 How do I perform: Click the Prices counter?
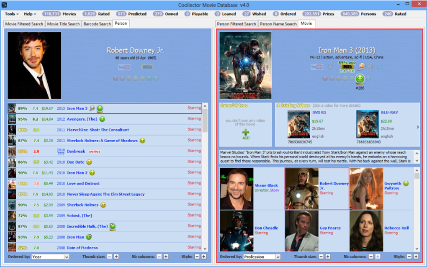pos(318,14)
